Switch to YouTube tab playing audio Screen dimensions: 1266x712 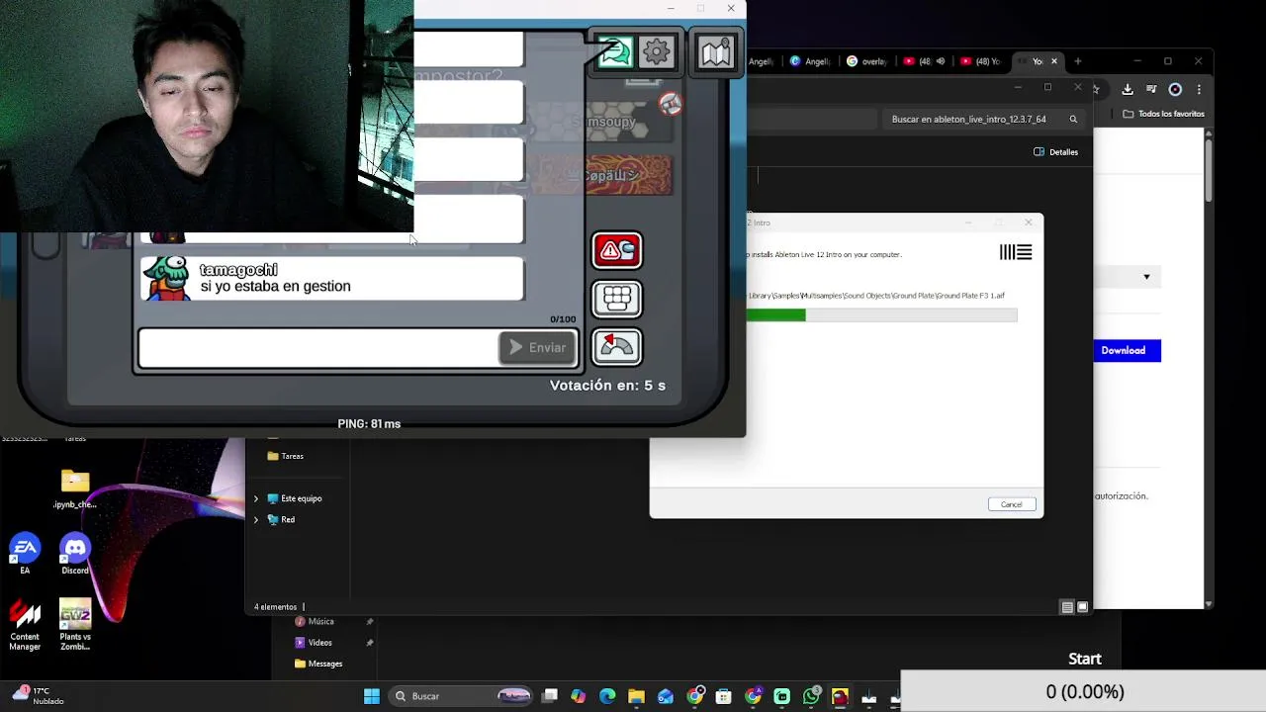(925, 61)
